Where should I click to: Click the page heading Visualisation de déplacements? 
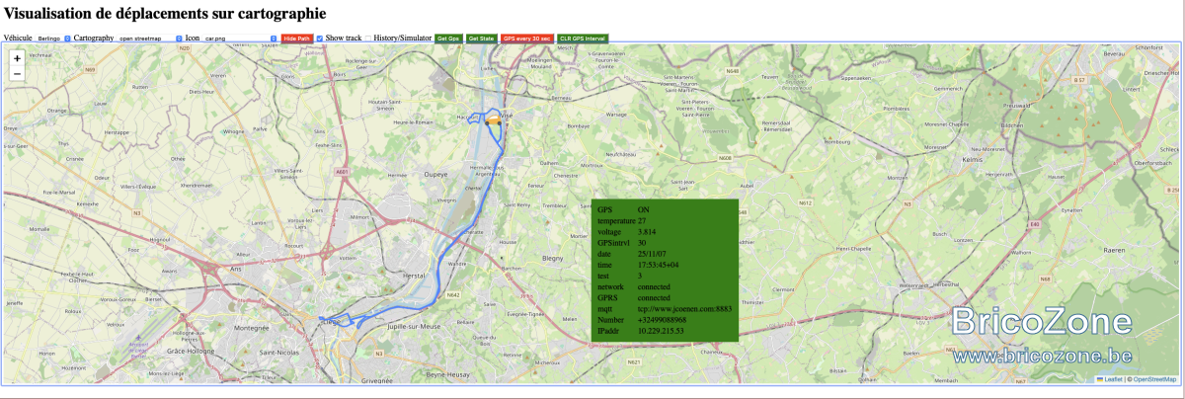[165, 13]
